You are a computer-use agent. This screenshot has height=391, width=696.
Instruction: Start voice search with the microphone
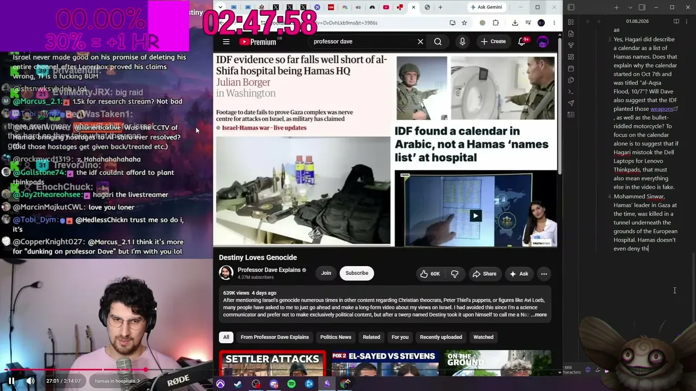click(x=462, y=41)
